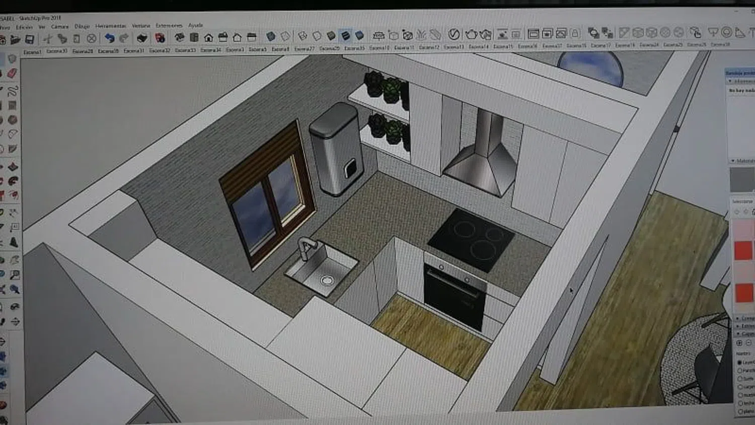Select the Layer0 radio button
The width and height of the screenshot is (755, 425).
740,362
